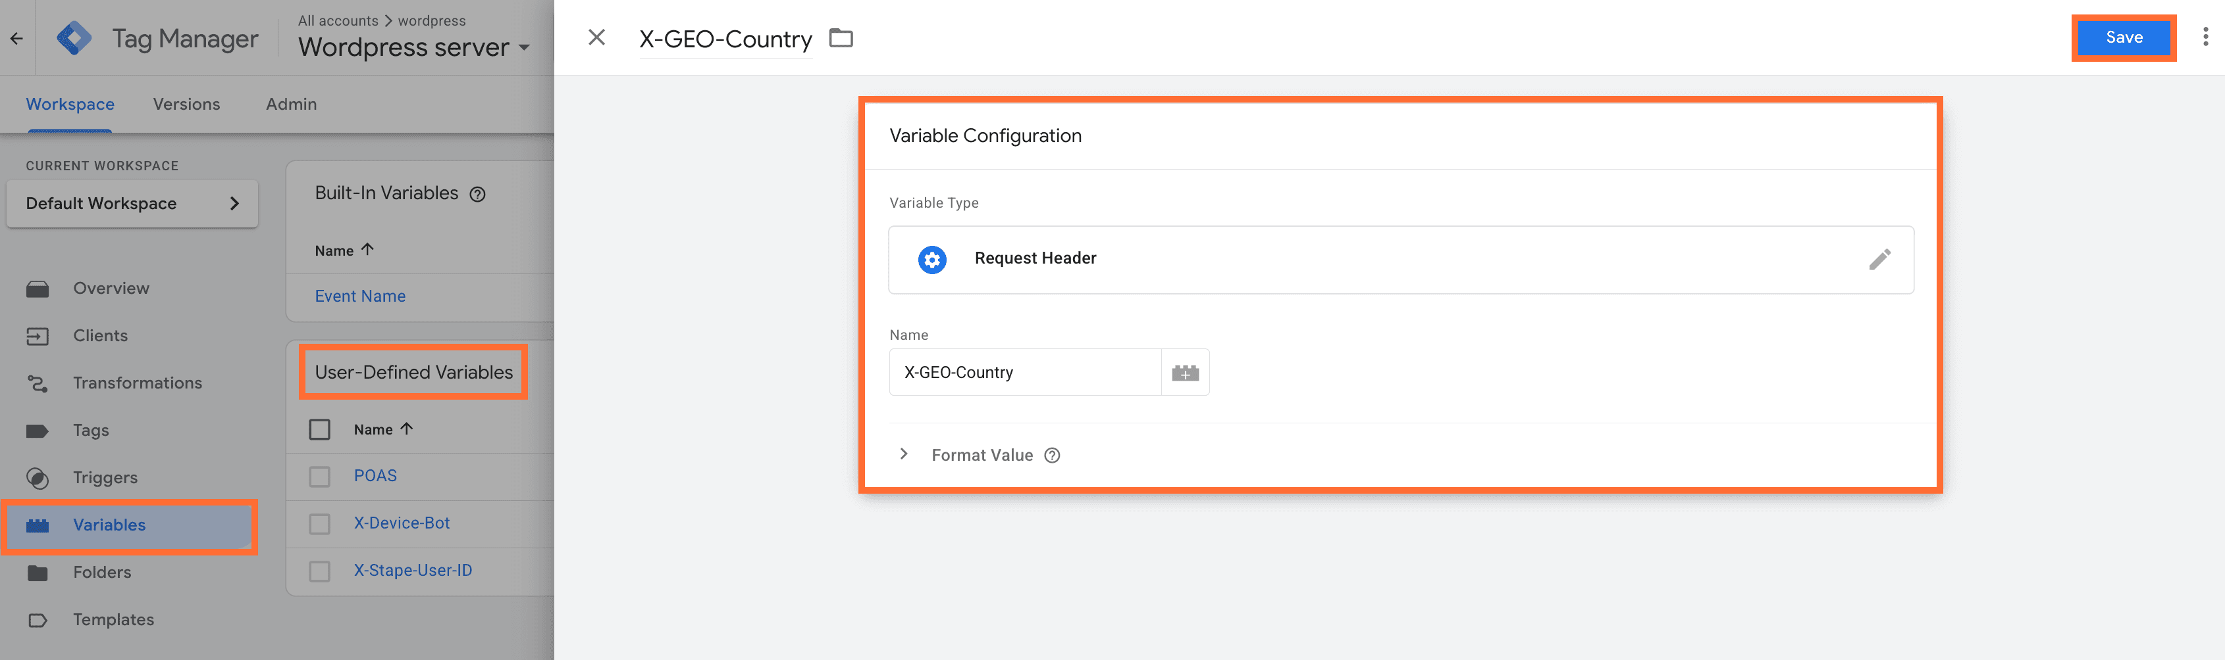Switch to the Versions tab
The height and width of the screenshot is (660, 2225).
pyautogui.click(x=186, y=103)
